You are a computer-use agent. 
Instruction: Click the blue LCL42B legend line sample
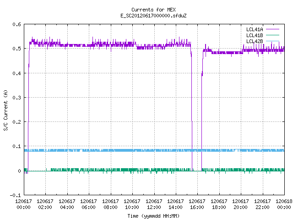tap(272, 41)
